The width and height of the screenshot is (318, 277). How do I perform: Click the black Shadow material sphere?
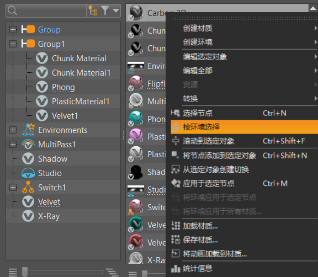click(136, 172)
